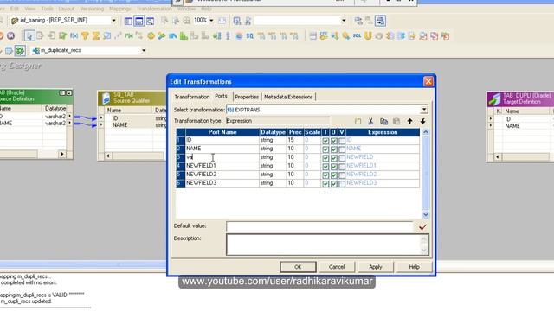Open the Select transformation EXPTRANS dropdown
Viewport: 554px width, 311px height.
pyautogui.click(x=424, y=110)
